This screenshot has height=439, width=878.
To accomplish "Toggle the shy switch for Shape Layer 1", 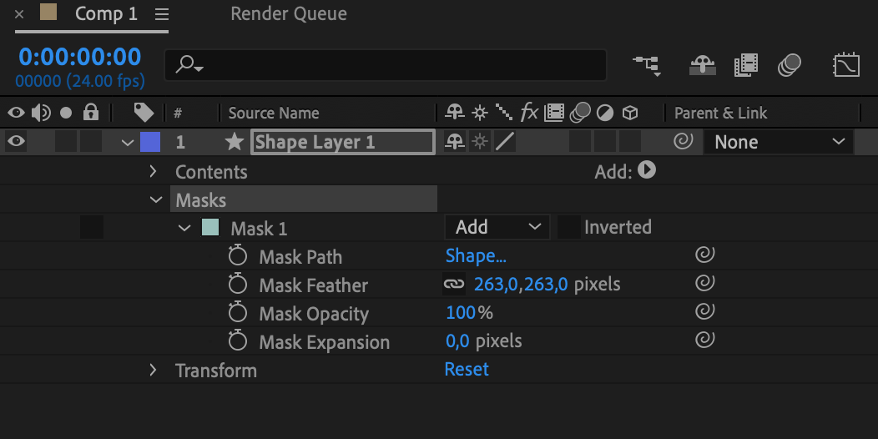I will click(x=455, y=142).
